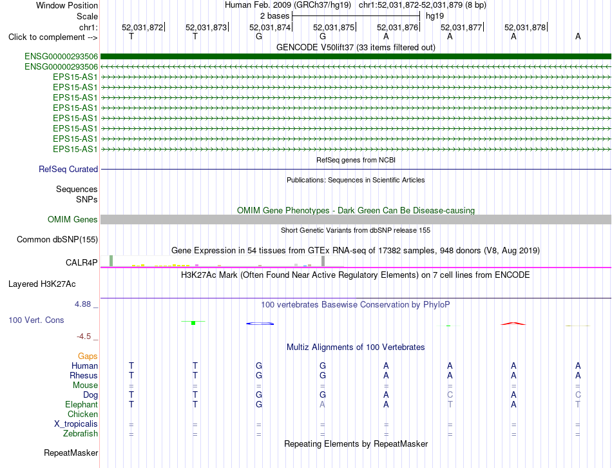The image size is (612, 468).
Task: Click the Common dbSNP(155) label
Action: 57,239
